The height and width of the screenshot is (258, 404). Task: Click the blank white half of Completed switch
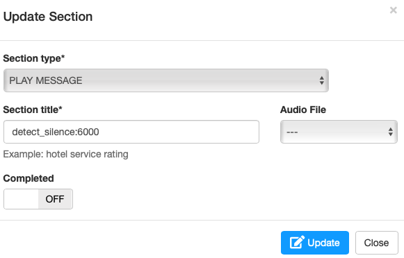click(x=21, y=199)
